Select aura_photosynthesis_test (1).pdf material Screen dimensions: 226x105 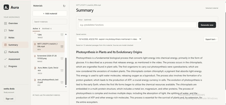[49, 82]
